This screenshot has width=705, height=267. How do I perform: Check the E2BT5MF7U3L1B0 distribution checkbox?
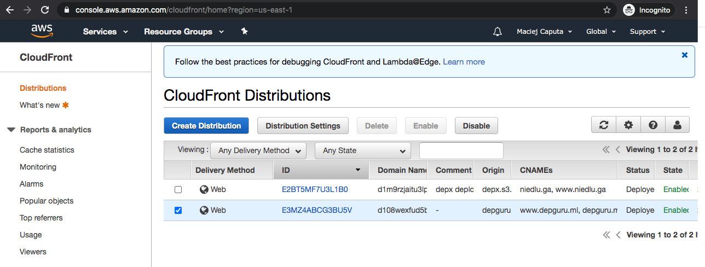click(178, 190)
